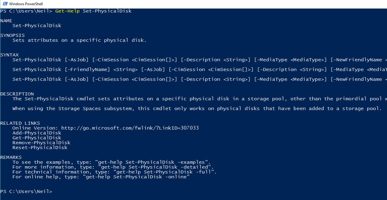Select the Remove-PhysicalDisk related link entry
Image resolution: width=387 pixels, height=200 pixels.
(41, 143)
